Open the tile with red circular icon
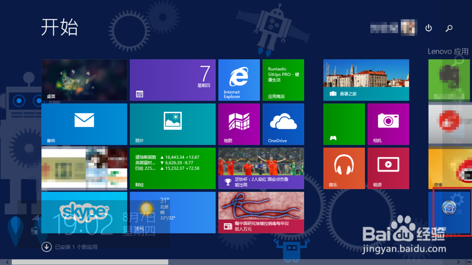This screenshot has width=472, height=265. click(450, 124)
